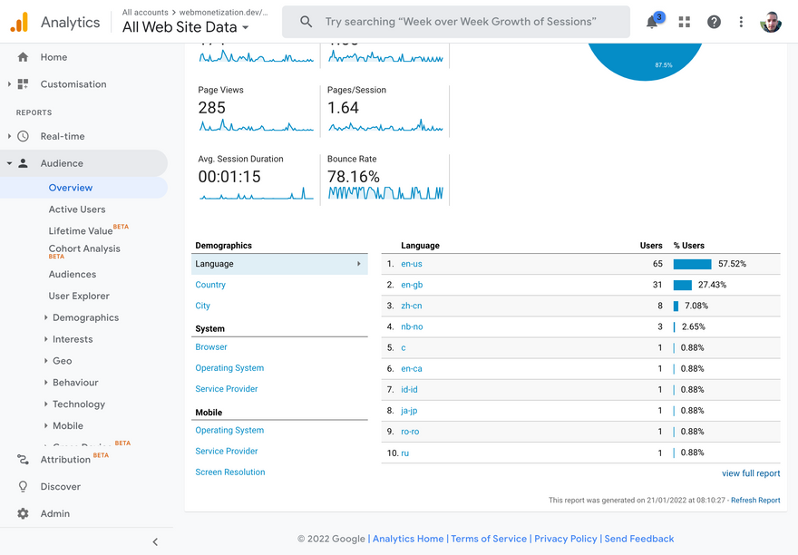Click the notifications bell icon
The image size is (798, 555).
click(653, 22)
